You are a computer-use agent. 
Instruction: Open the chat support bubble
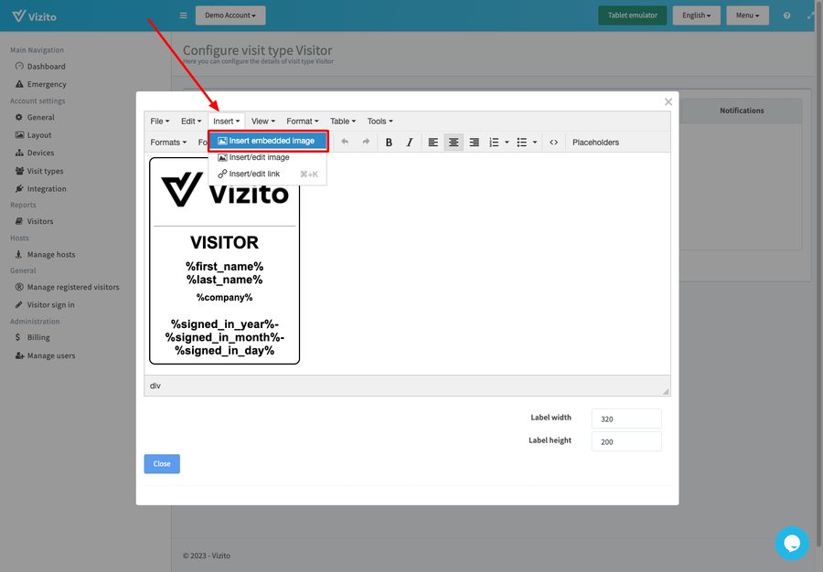(791, 544)
